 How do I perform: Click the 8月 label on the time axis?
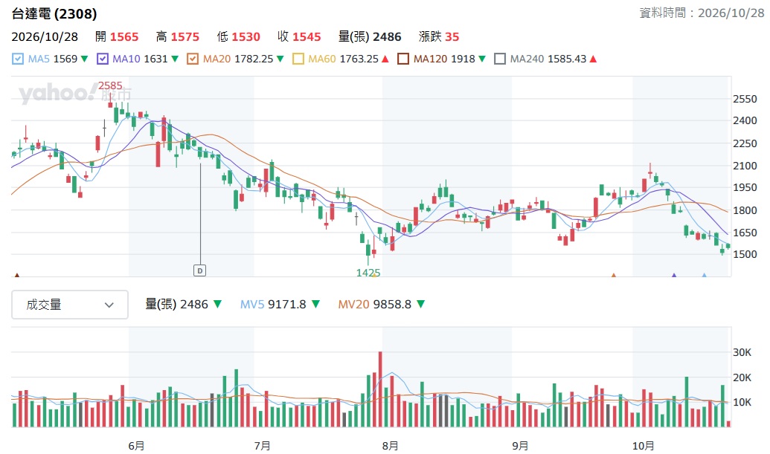pos(390,446)
